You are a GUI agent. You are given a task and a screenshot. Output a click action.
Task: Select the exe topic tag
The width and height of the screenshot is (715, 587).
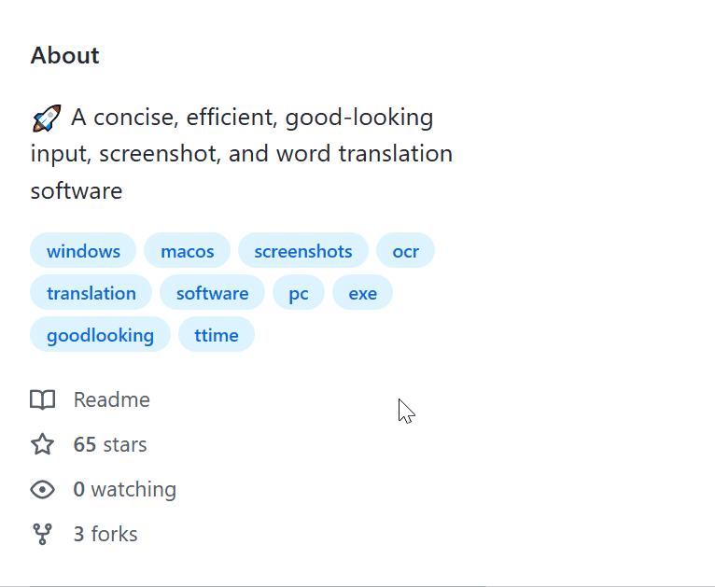[x=362, y=293]
